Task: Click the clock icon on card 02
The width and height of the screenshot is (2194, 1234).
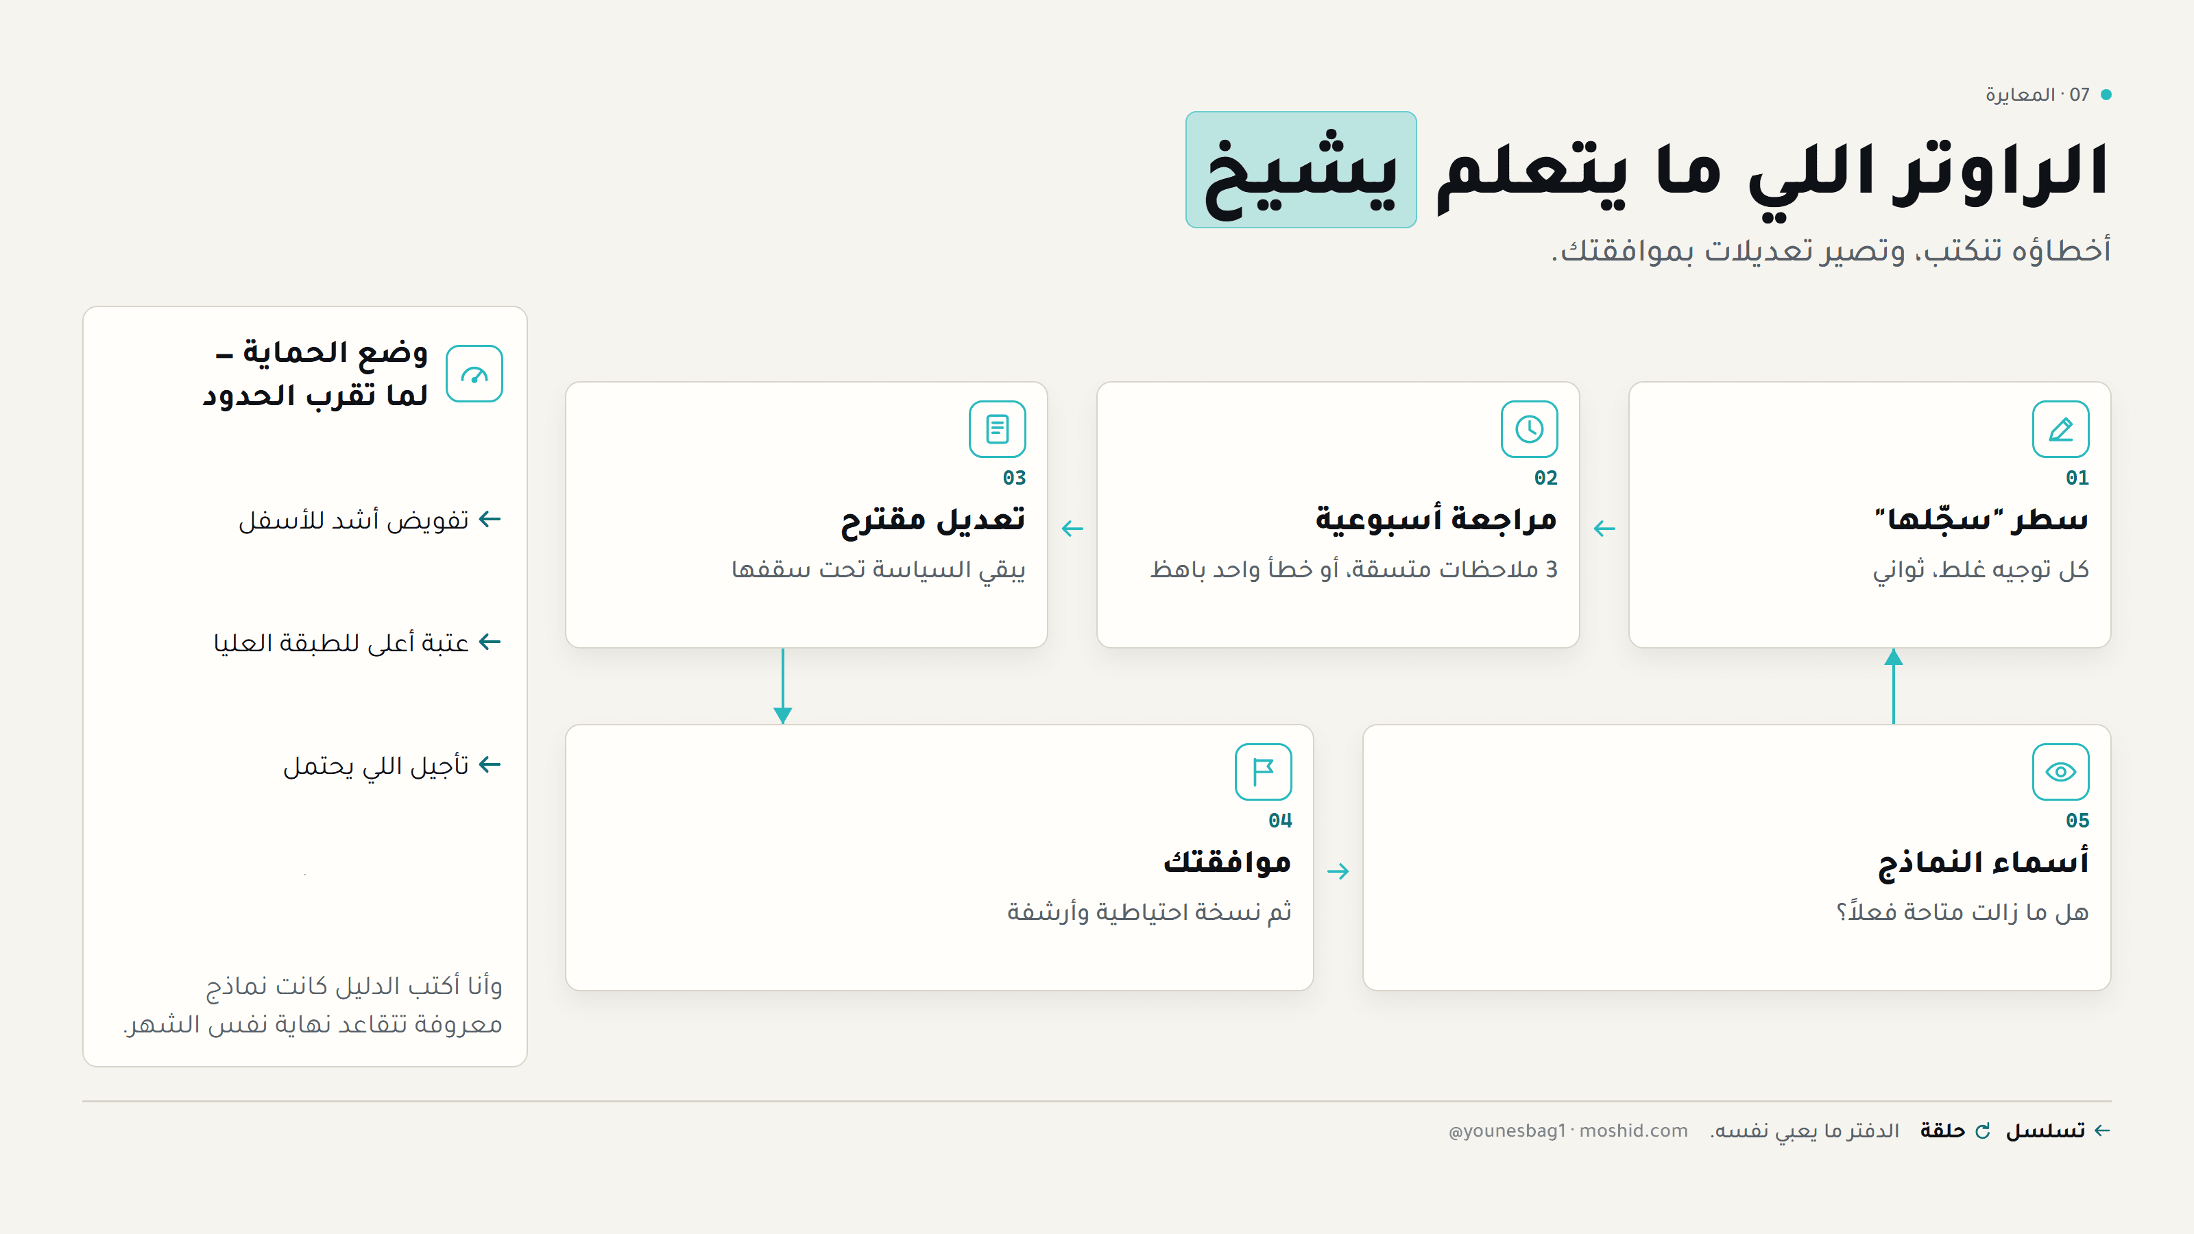Action: click(1529, 429)
